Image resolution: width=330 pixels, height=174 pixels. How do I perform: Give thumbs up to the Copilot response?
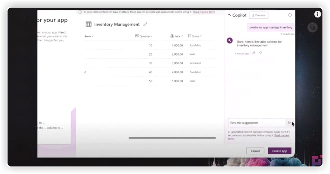point(254,53)
